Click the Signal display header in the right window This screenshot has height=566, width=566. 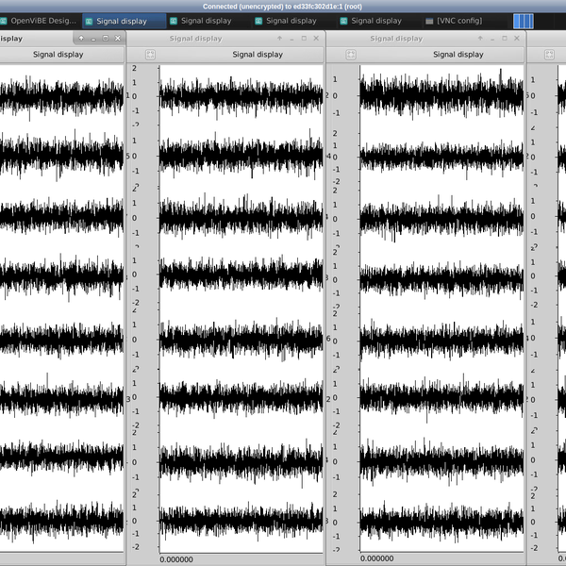click(458, 55)
